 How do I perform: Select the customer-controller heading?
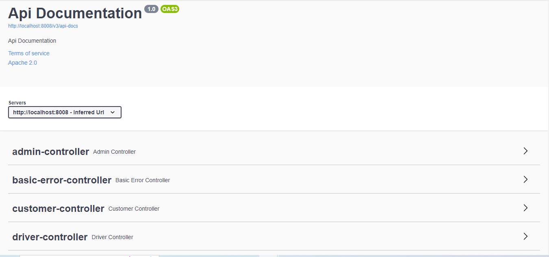[x=58, y=209]
